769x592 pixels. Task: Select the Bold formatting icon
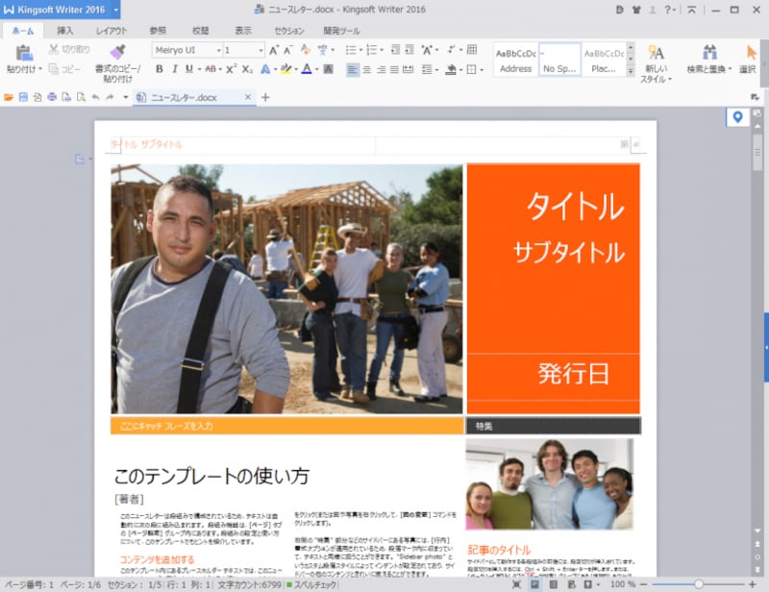(x=160, y=69)
